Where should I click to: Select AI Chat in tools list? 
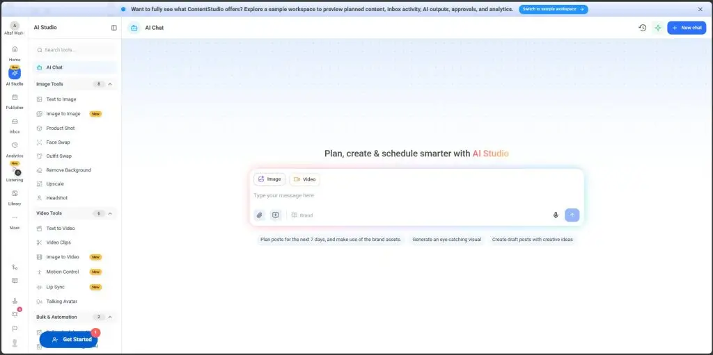coord(75,67)
